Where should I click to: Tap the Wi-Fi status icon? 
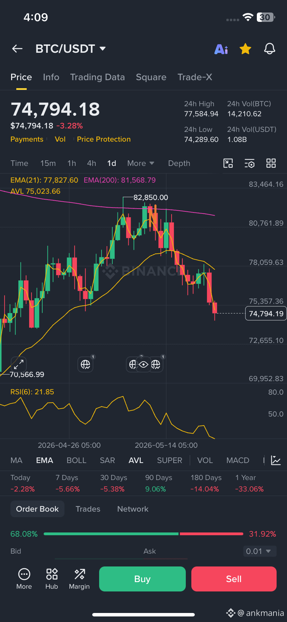(248, 17)
